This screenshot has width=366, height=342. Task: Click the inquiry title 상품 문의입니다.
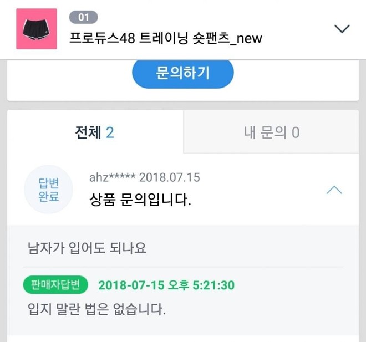tap(140, 200)
